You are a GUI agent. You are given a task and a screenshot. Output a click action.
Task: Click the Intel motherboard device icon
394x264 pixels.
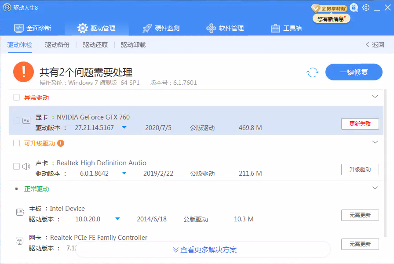(20, 212)
